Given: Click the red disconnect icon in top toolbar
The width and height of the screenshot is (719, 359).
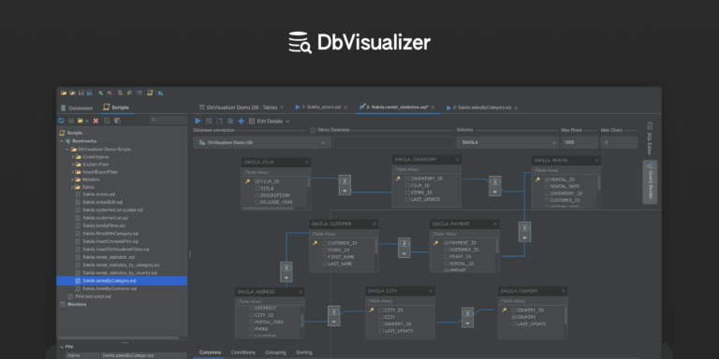Looking at the screenshot, I should pyautogui.click(x=110, y=93).
